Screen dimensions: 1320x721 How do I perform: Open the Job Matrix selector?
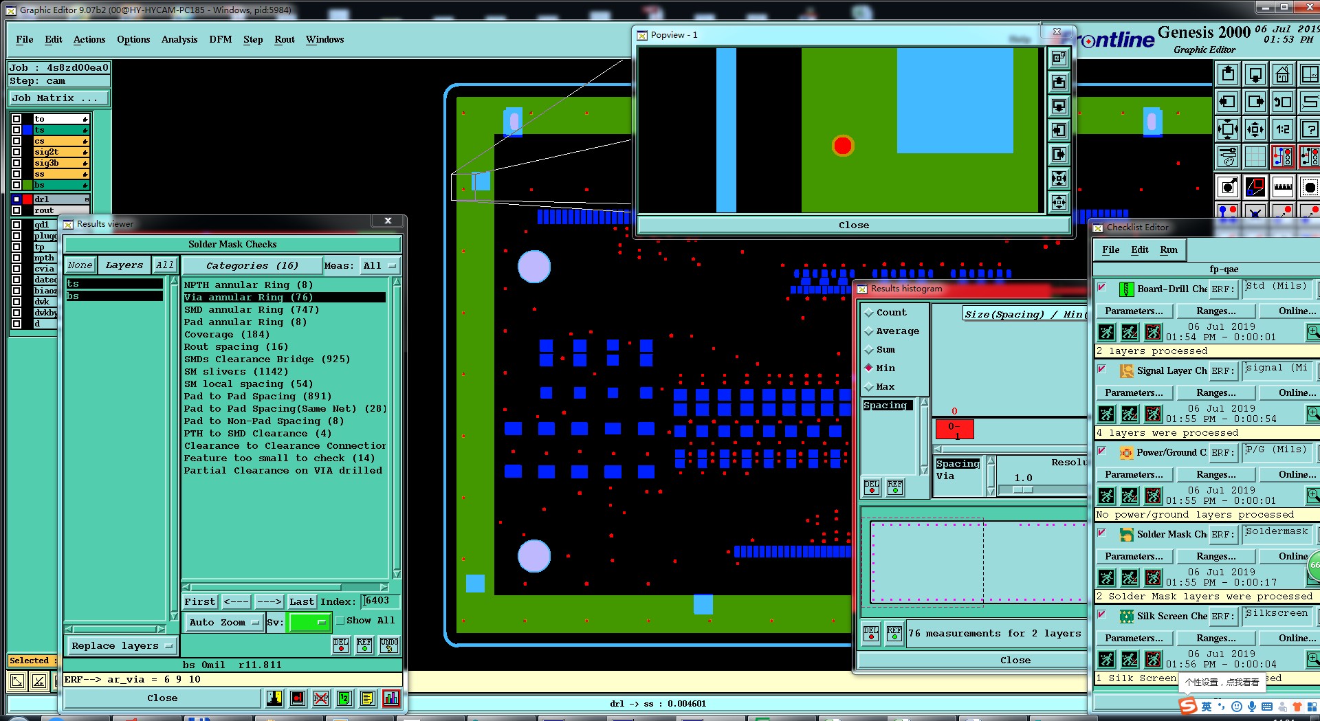click(58, 98)
